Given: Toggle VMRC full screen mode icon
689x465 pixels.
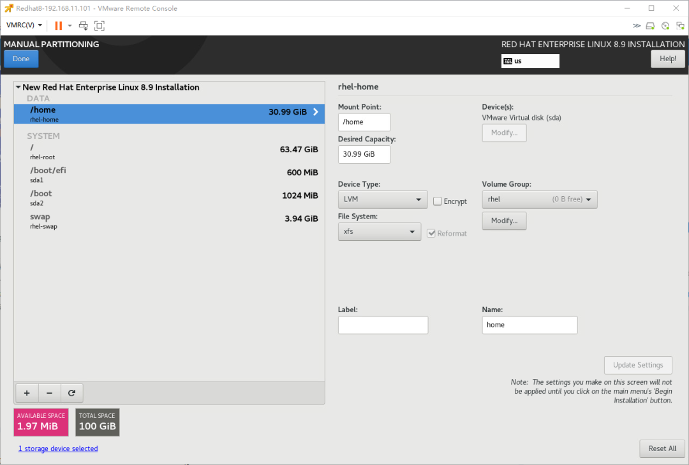Looking at the screenshot, I should coord(100,25).
